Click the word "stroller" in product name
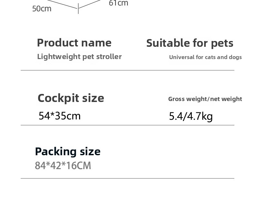255x213 pixels. click(109, 57)
